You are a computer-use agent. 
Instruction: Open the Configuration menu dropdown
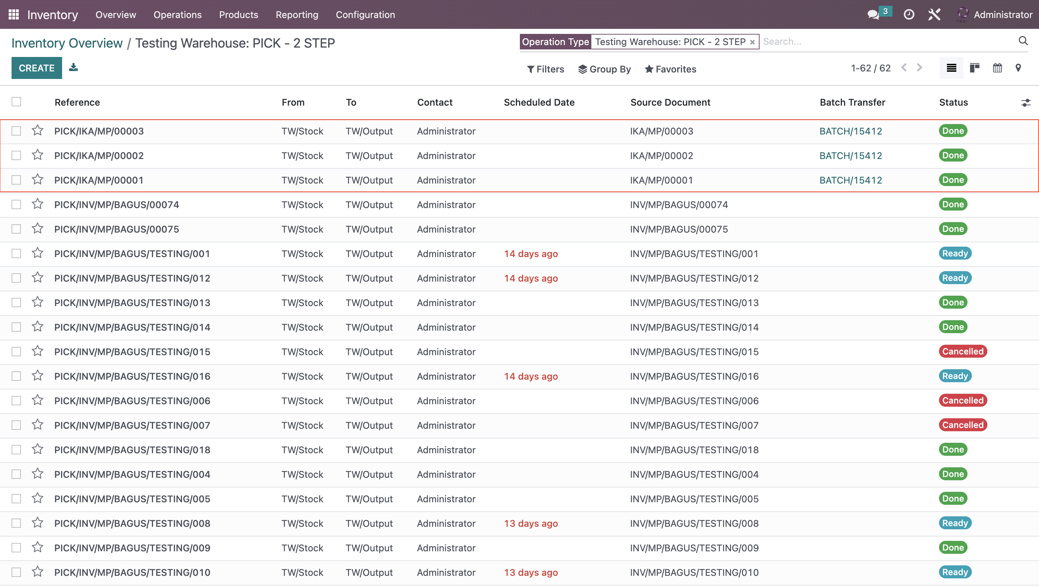click(x=365, y=14)
